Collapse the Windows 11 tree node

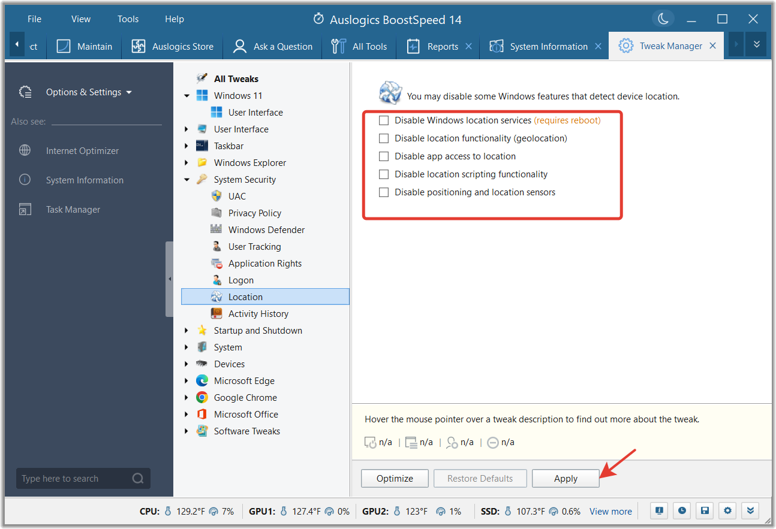pyautogui.click(x=187, y=96)
